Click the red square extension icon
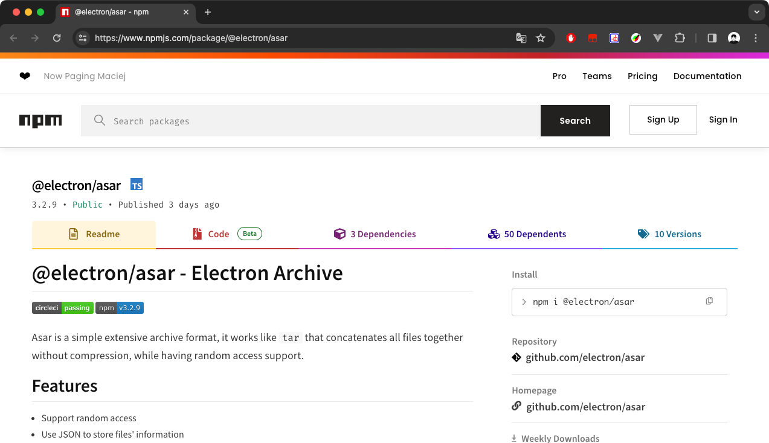This screenshot has width=769, height=443. (x=593, y=38)
